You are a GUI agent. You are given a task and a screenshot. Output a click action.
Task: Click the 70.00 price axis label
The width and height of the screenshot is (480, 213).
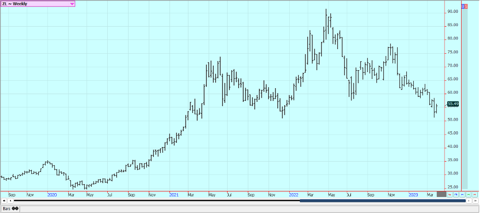(x=453, y=66)
